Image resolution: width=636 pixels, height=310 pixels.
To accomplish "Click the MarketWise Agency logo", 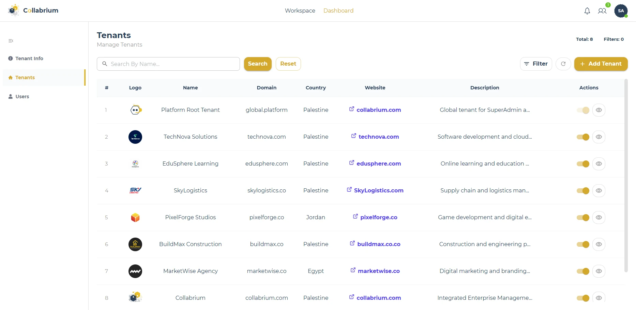I will (x=135, y=271).
